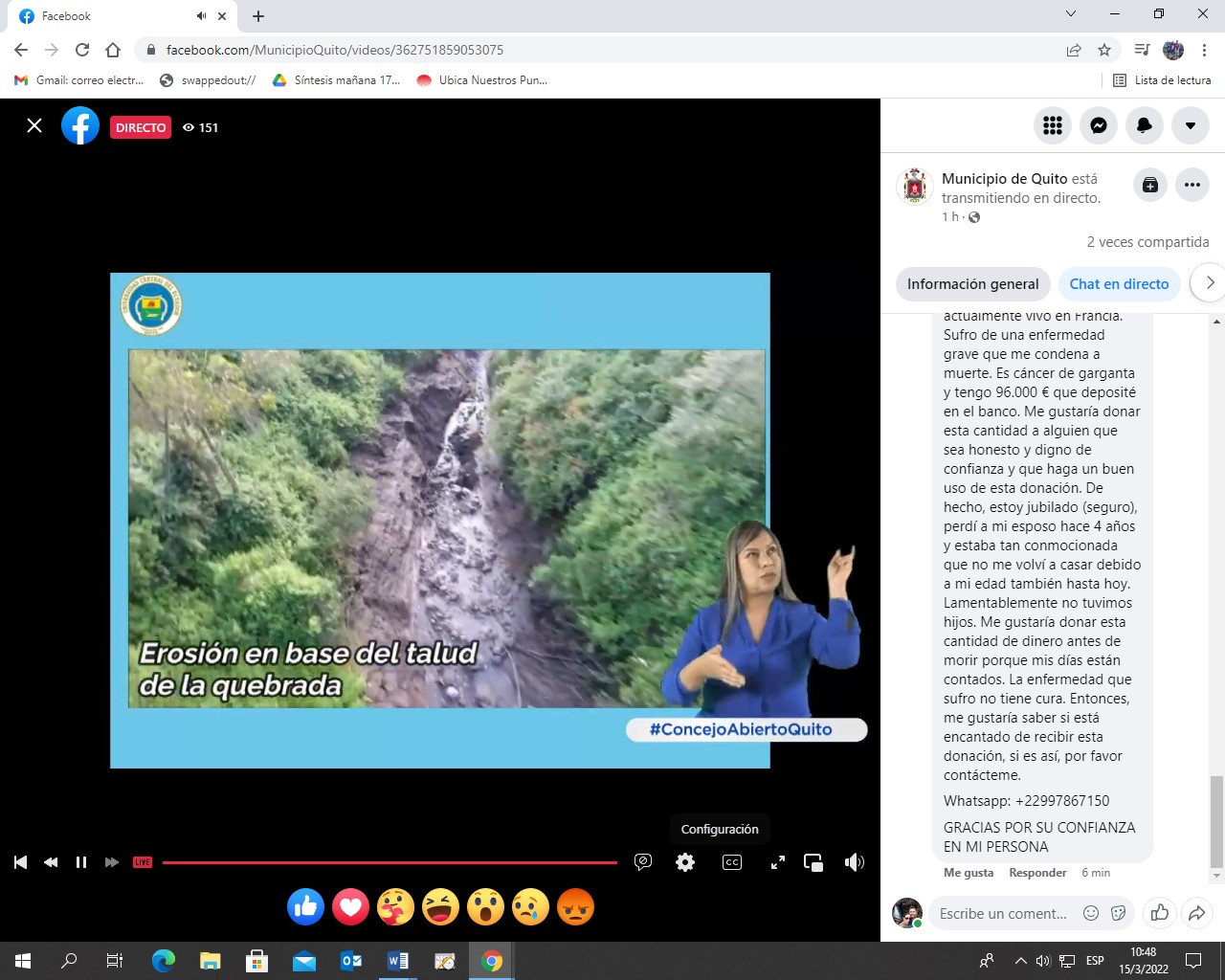1225x980 pixels.
Task: Toggle closed captions
Action: pos(732,862)
